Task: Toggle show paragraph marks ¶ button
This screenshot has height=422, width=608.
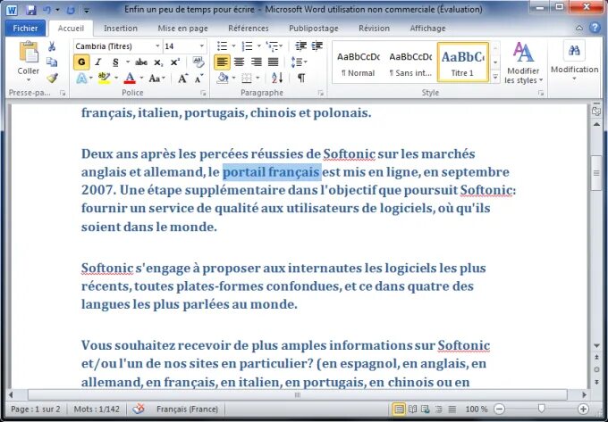Action: (x=301, y=79)
